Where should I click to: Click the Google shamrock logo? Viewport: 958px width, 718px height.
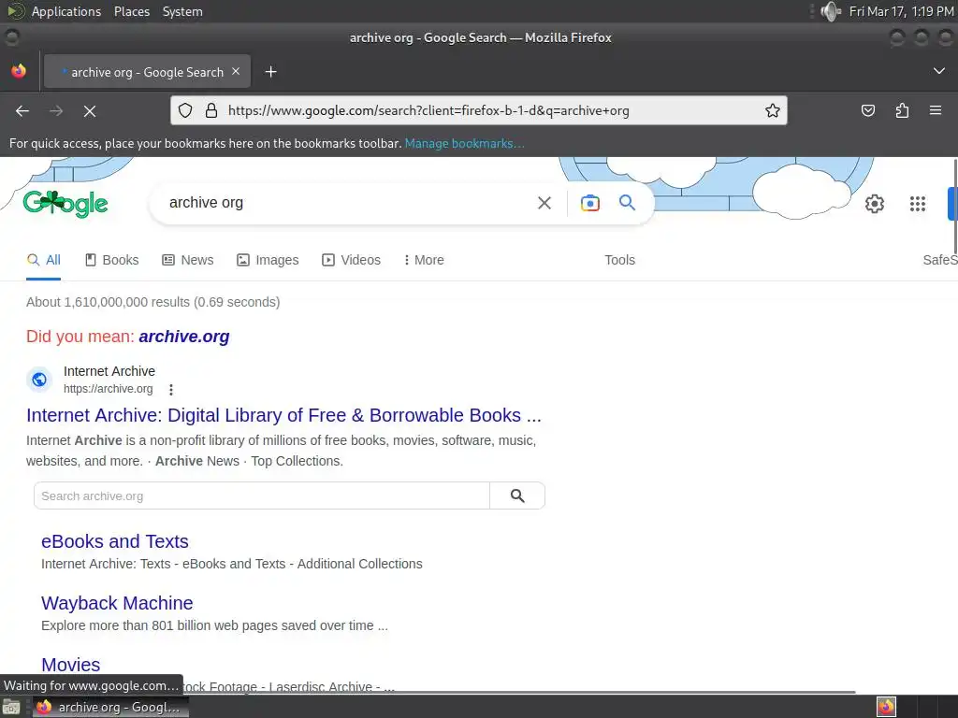(x=65, y=204)
